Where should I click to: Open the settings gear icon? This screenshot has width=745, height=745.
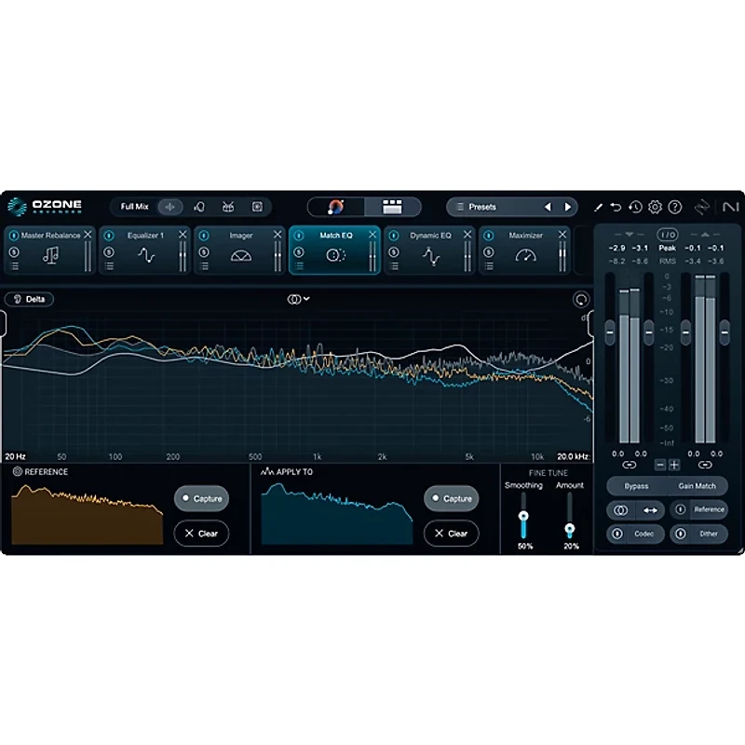click(656, 207)
